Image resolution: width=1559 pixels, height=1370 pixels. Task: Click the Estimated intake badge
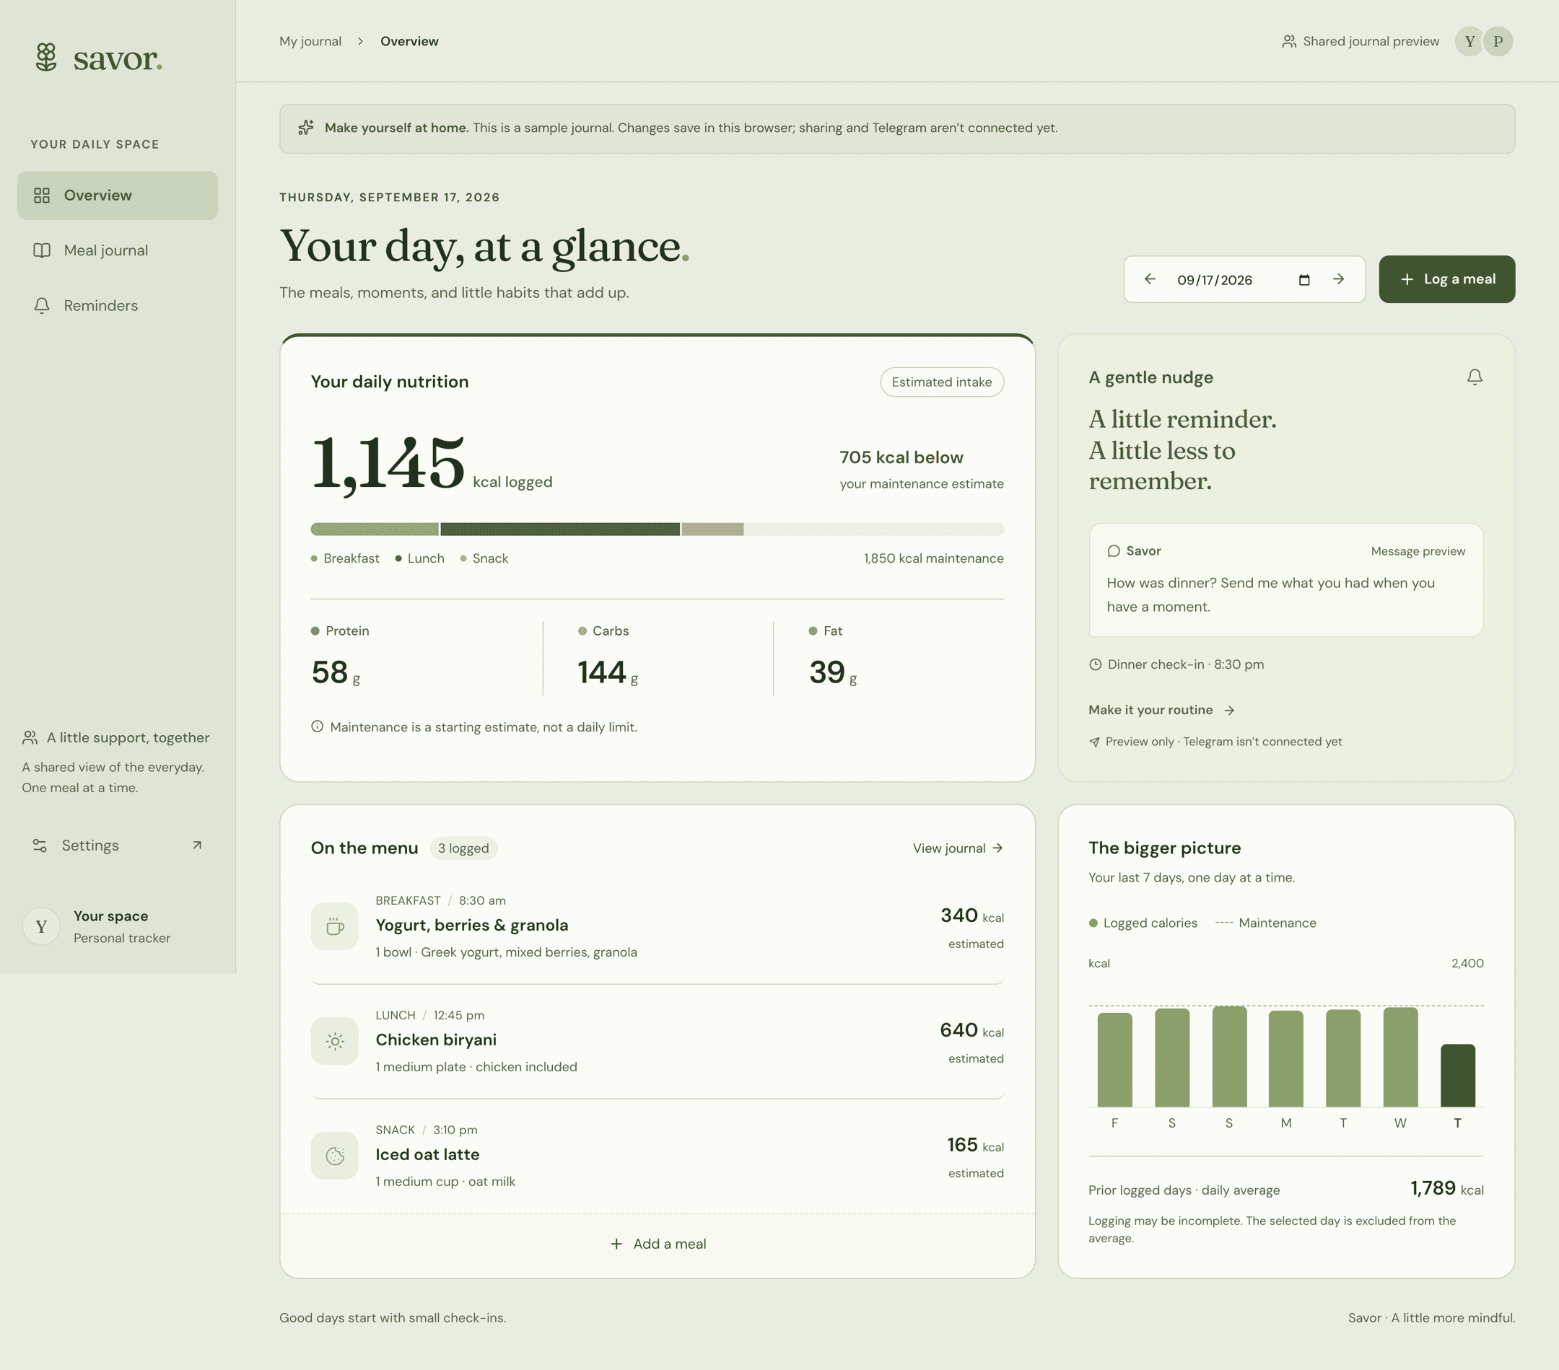coord(942,382)
